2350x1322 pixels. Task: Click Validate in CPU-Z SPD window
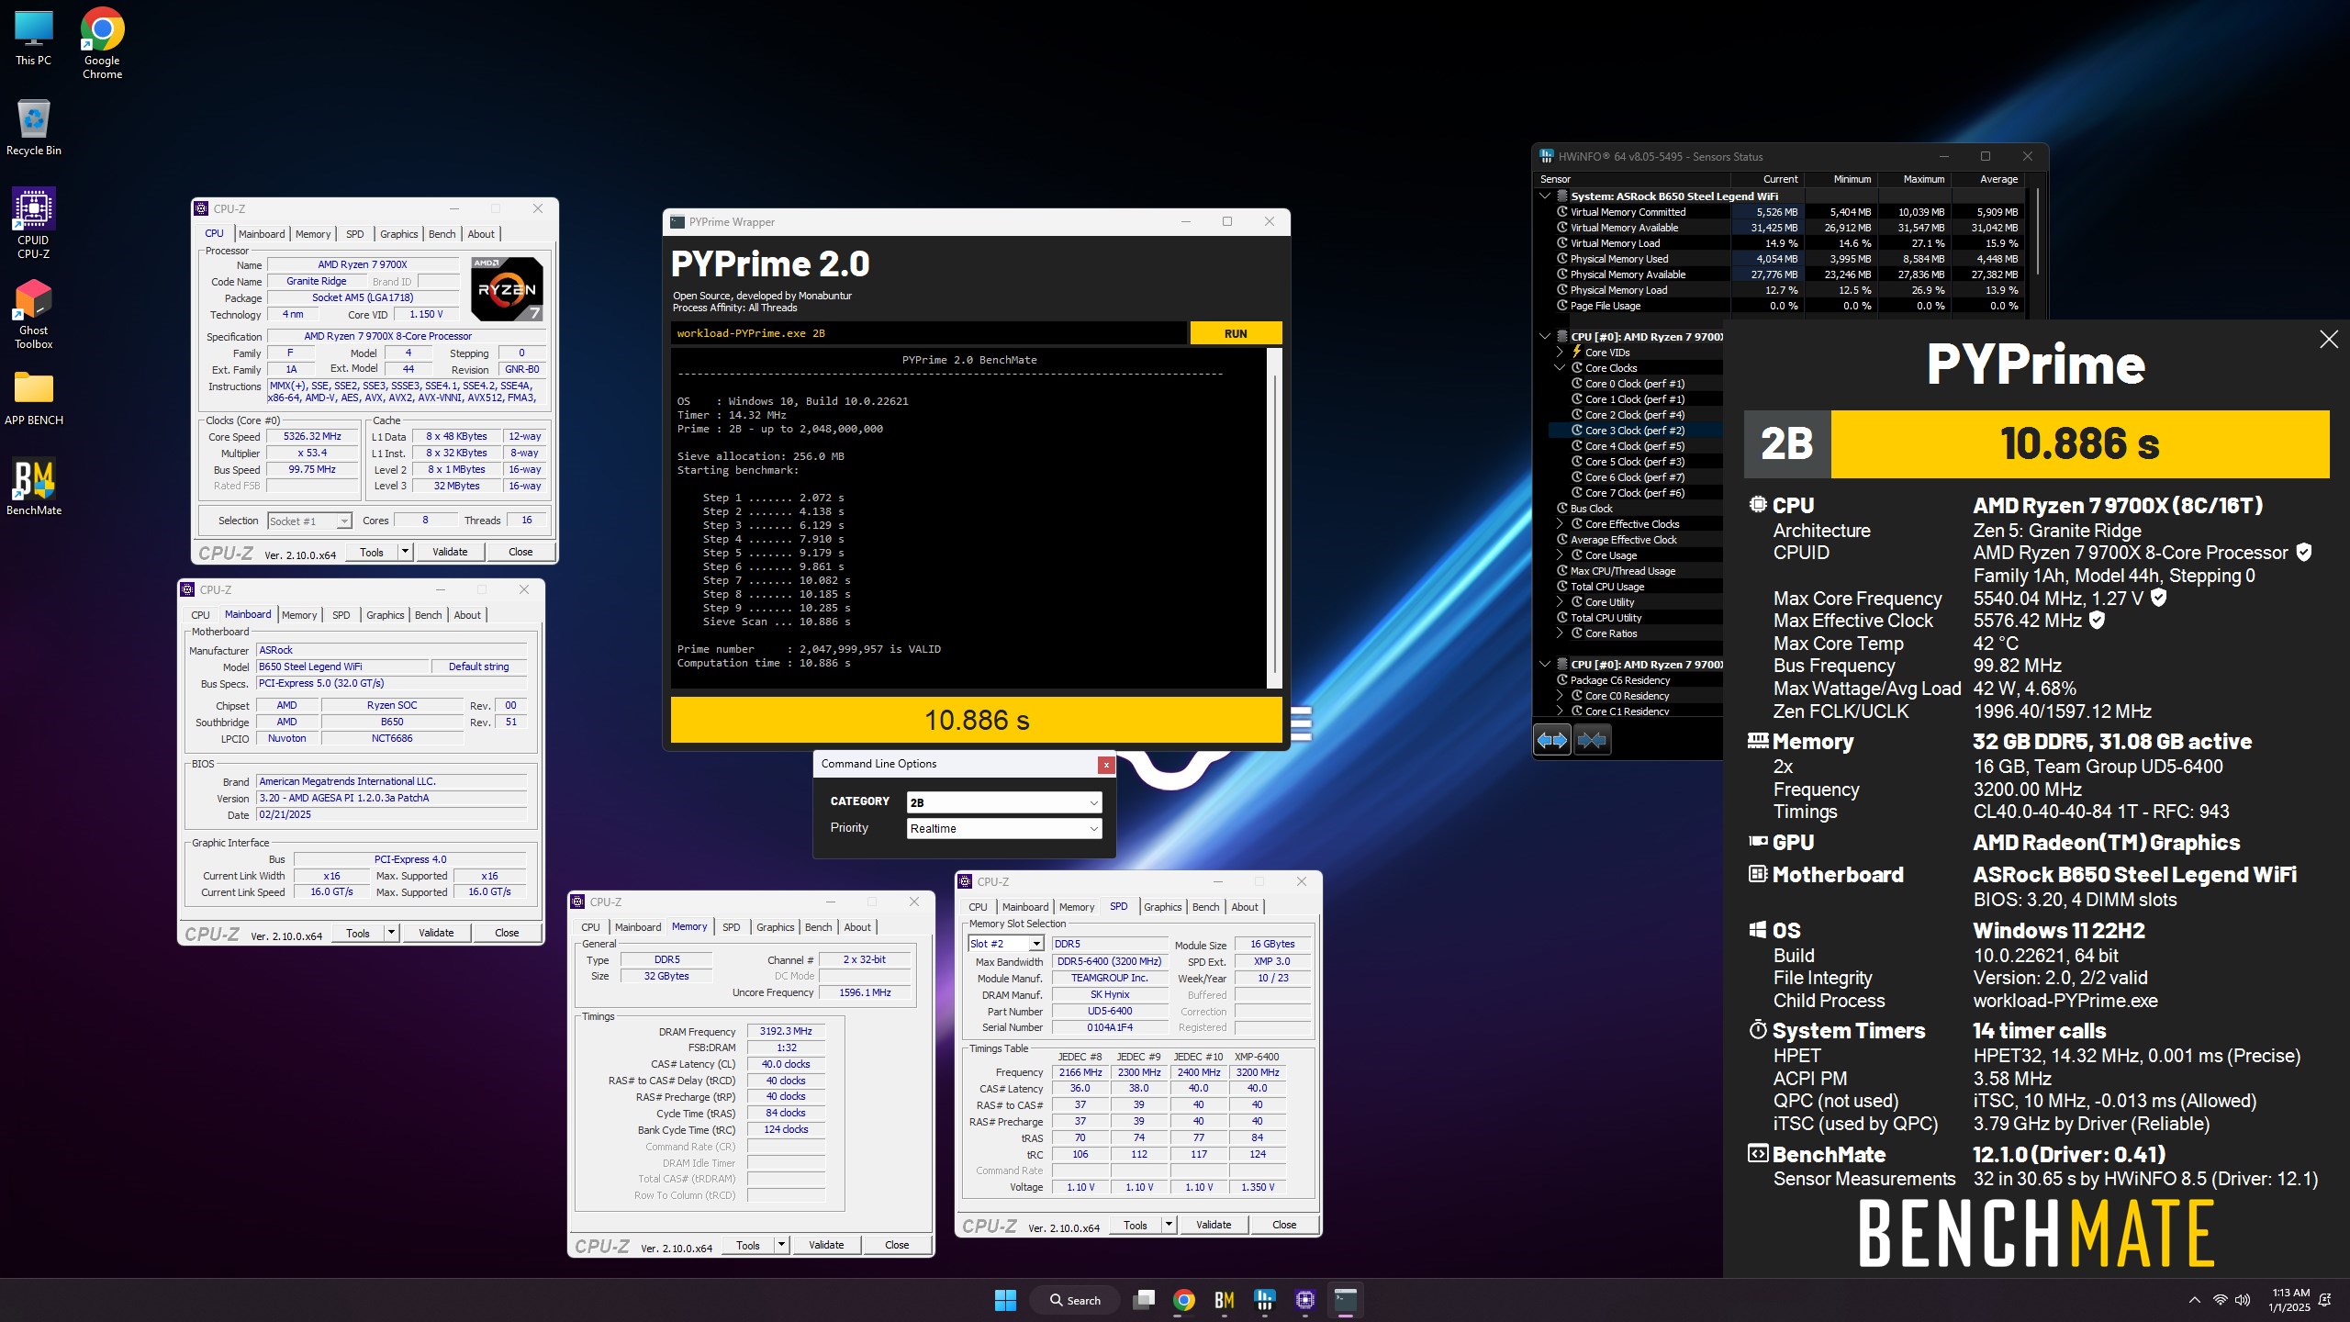tap(1214, 1225)
